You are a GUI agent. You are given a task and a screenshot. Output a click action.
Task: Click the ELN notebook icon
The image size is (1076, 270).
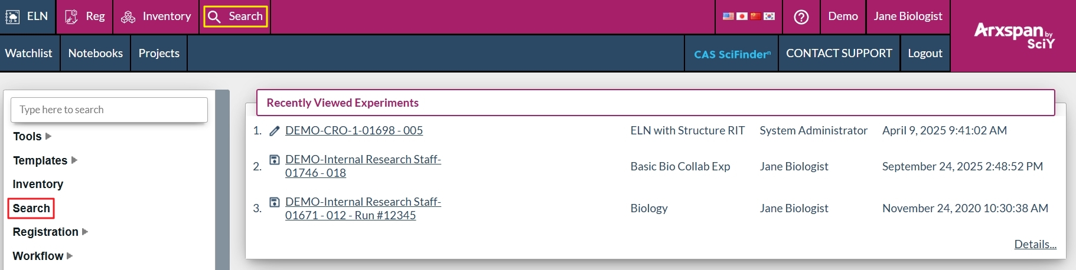pyautogui.click(x=12, y=17)
